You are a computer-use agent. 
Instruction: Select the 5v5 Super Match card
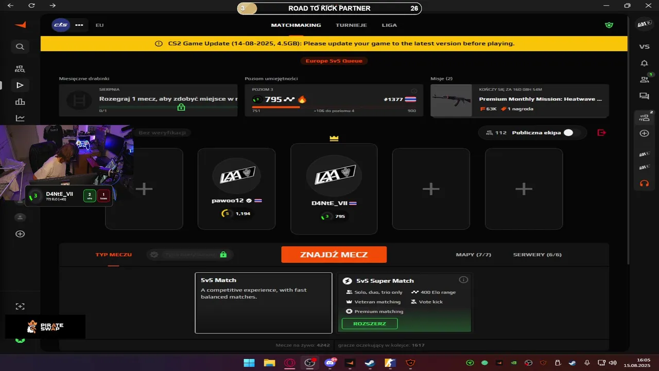[405, 303]
